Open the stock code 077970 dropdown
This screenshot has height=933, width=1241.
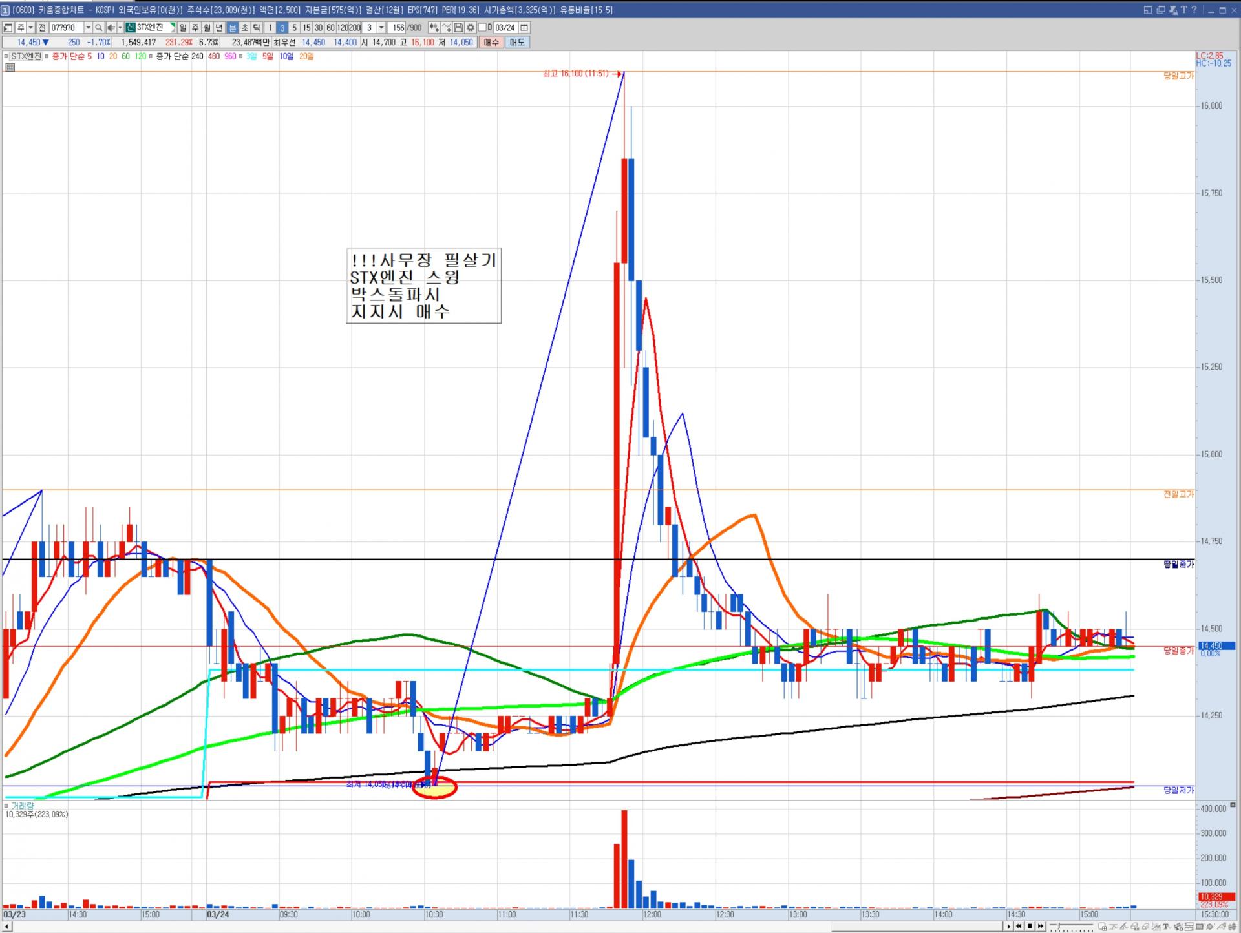88,28
